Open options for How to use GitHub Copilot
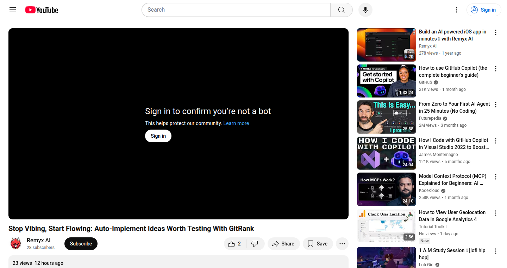 (496, 69)
